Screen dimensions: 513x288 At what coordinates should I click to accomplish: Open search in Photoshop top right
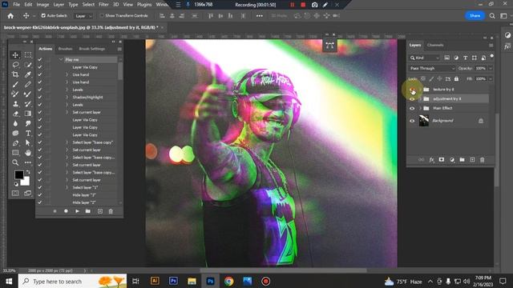pyautogui.click(x=492, y=16)
